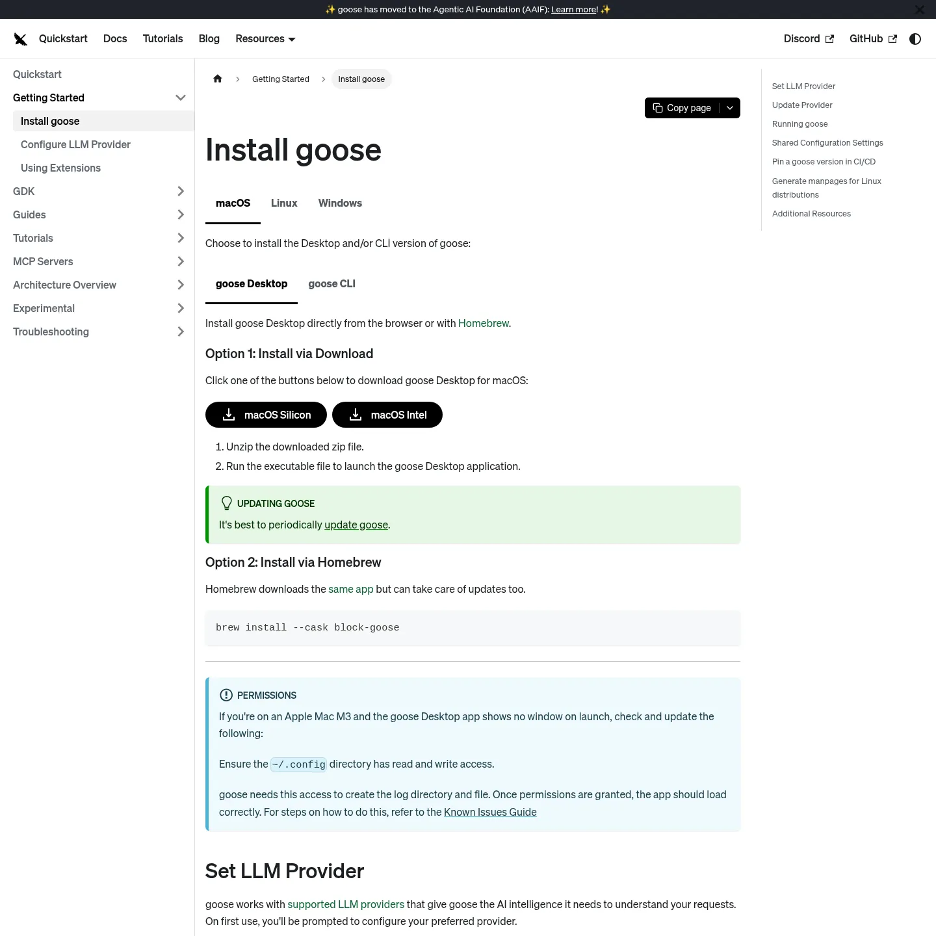Close the AAIF announcement banner
Image resolution: width=936 pixels, height=936 pixels.
pos(920,10)
